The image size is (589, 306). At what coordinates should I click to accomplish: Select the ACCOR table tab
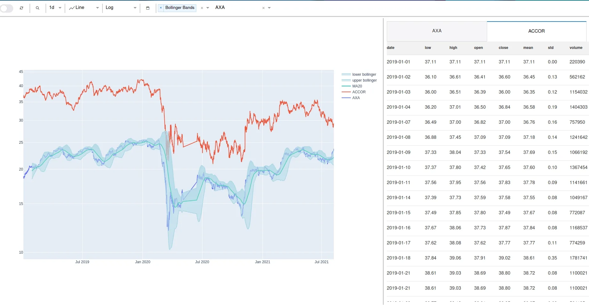coord(536,31)
